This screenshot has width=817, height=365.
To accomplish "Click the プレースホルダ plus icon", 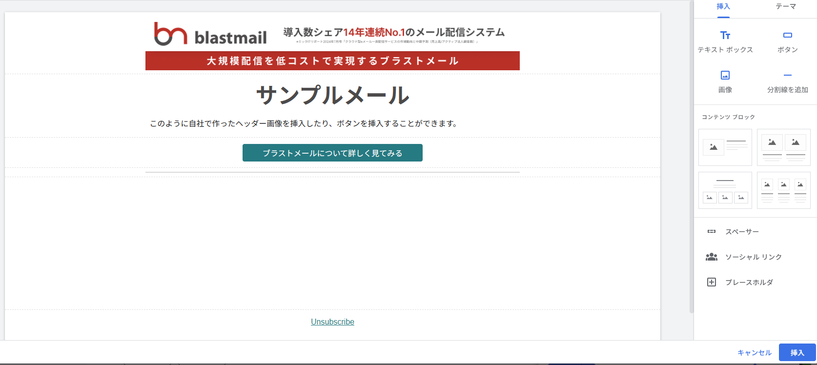I will pos(712,282).
